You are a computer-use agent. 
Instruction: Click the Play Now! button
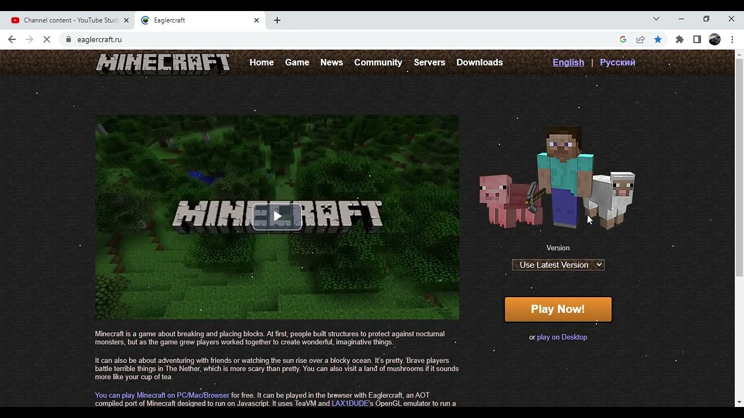tap(558, 309)
